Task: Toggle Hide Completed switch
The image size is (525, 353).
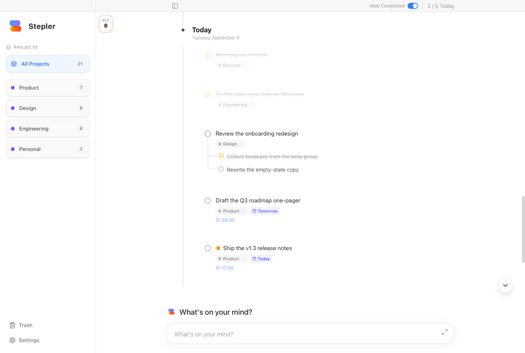Action: (x=413, y=6)
